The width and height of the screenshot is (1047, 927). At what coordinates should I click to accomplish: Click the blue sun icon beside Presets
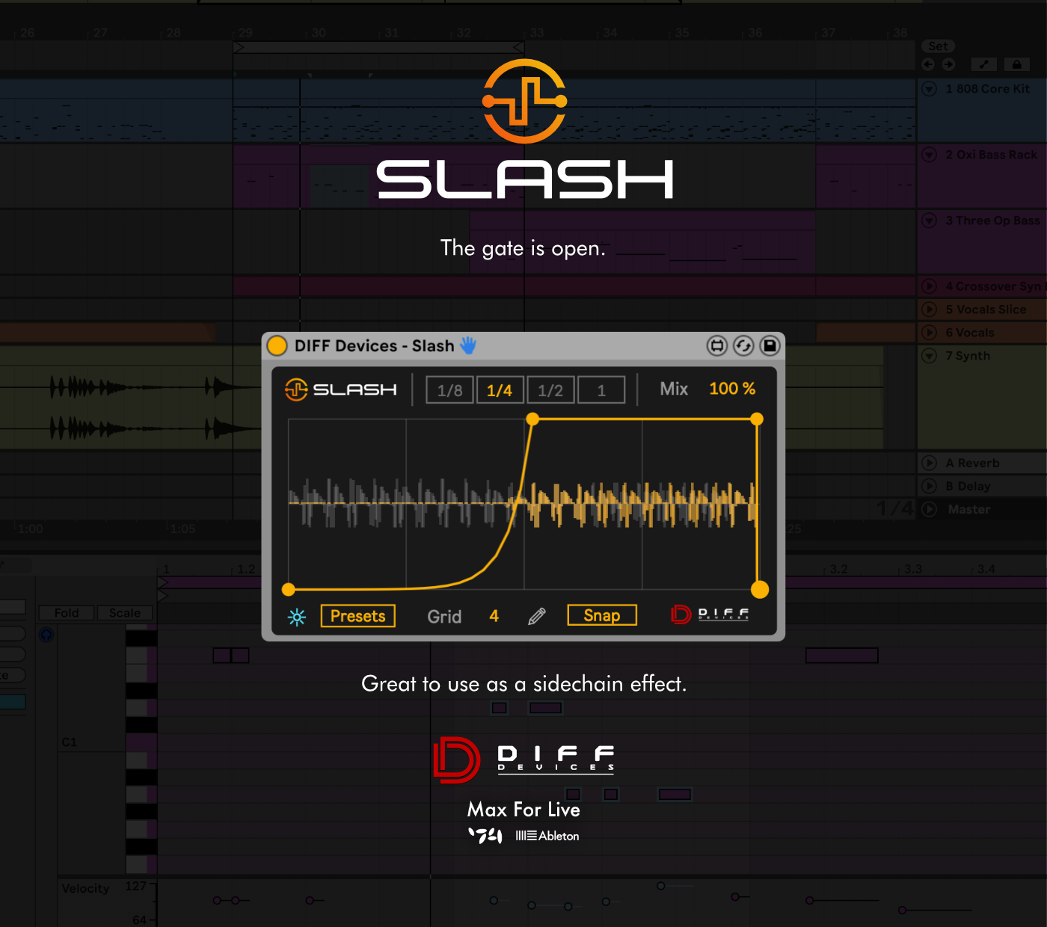297,617
